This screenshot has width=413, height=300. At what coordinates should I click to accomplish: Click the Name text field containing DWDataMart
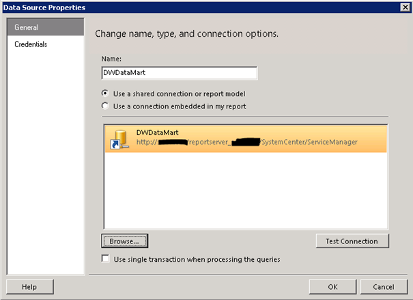click(x=179, y=73)
